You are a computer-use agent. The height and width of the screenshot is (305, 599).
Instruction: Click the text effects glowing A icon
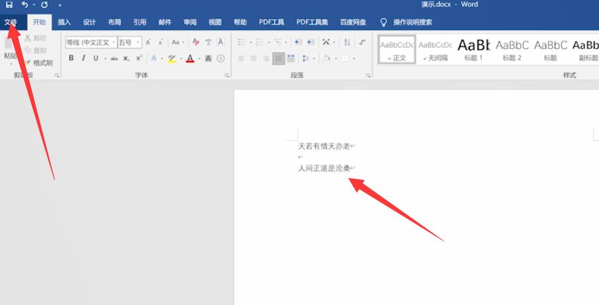point(154,58)
